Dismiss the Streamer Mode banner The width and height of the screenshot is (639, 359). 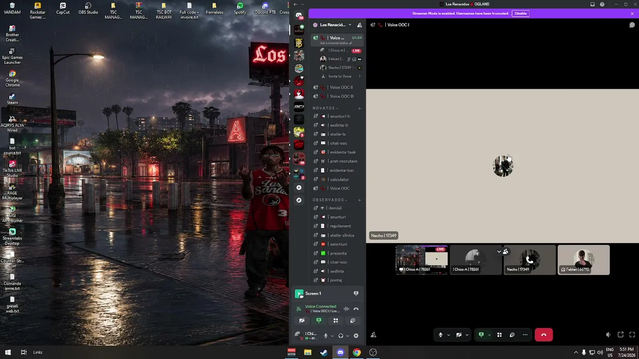click(632, 13)
